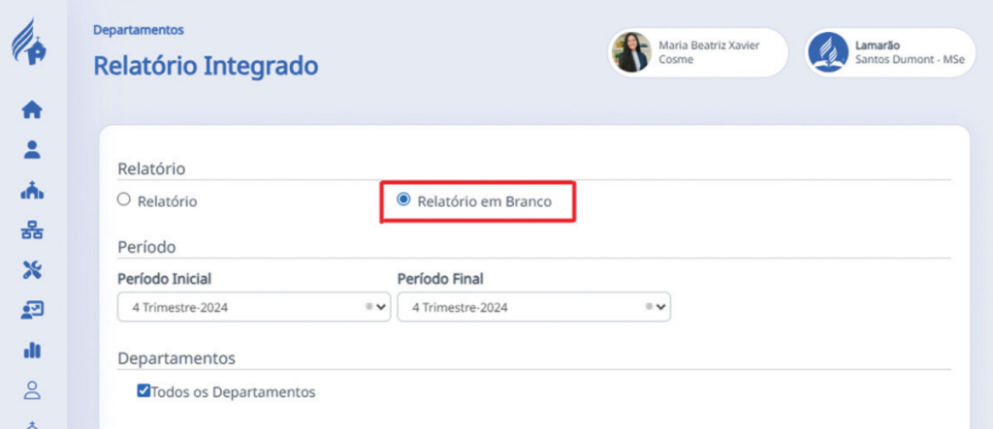This screenshot has width=993, height=429.
Task: Open the bar chart sidebar icon
Action: (x=32, y=350)
